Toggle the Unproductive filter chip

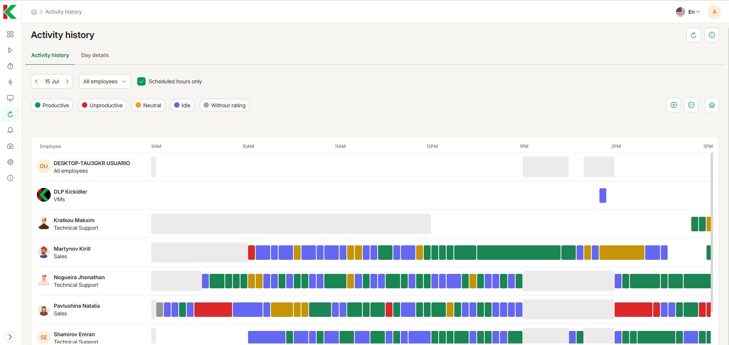(102, 105)
